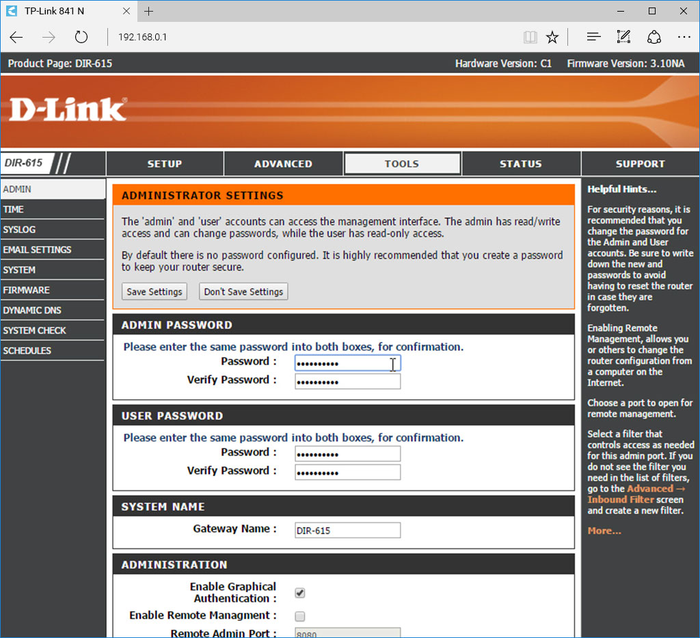Open FIRMWARE in the sidebar

53,290
